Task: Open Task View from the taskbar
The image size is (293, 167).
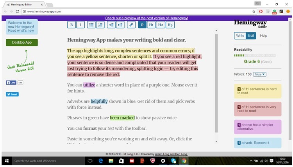Action: click(x=90, y=161)
